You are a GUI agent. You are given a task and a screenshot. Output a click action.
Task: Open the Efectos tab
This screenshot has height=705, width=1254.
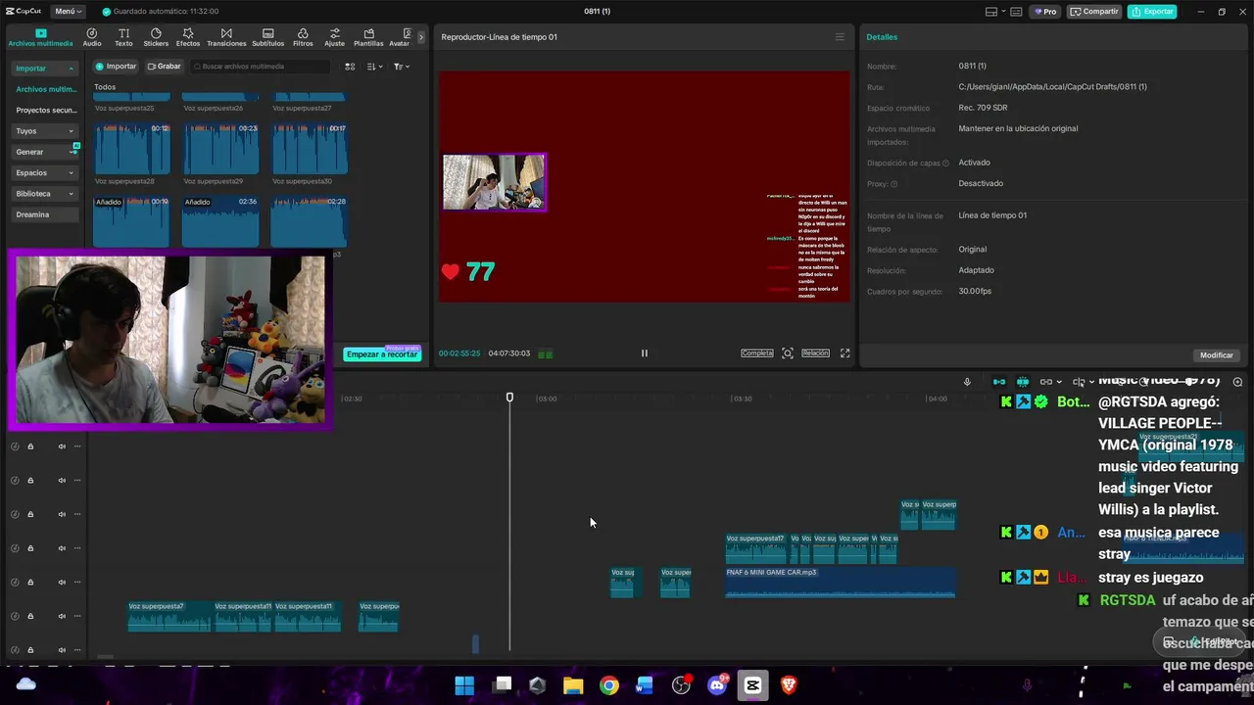pos(188,37)
